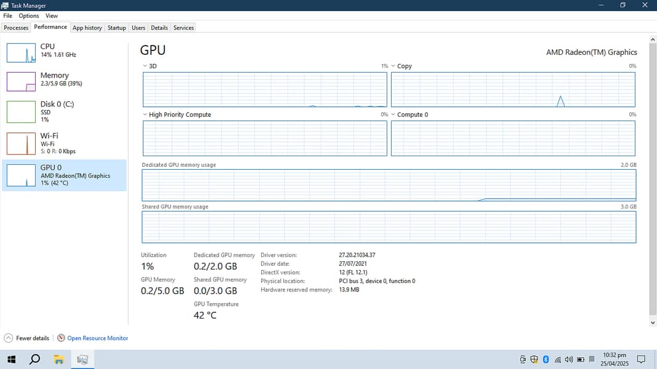Open the High Priority Compute graph dropdown
Screen dimensions: 657x369
point(145,114)
